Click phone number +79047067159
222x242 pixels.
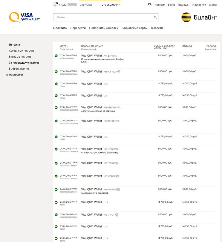111,121
